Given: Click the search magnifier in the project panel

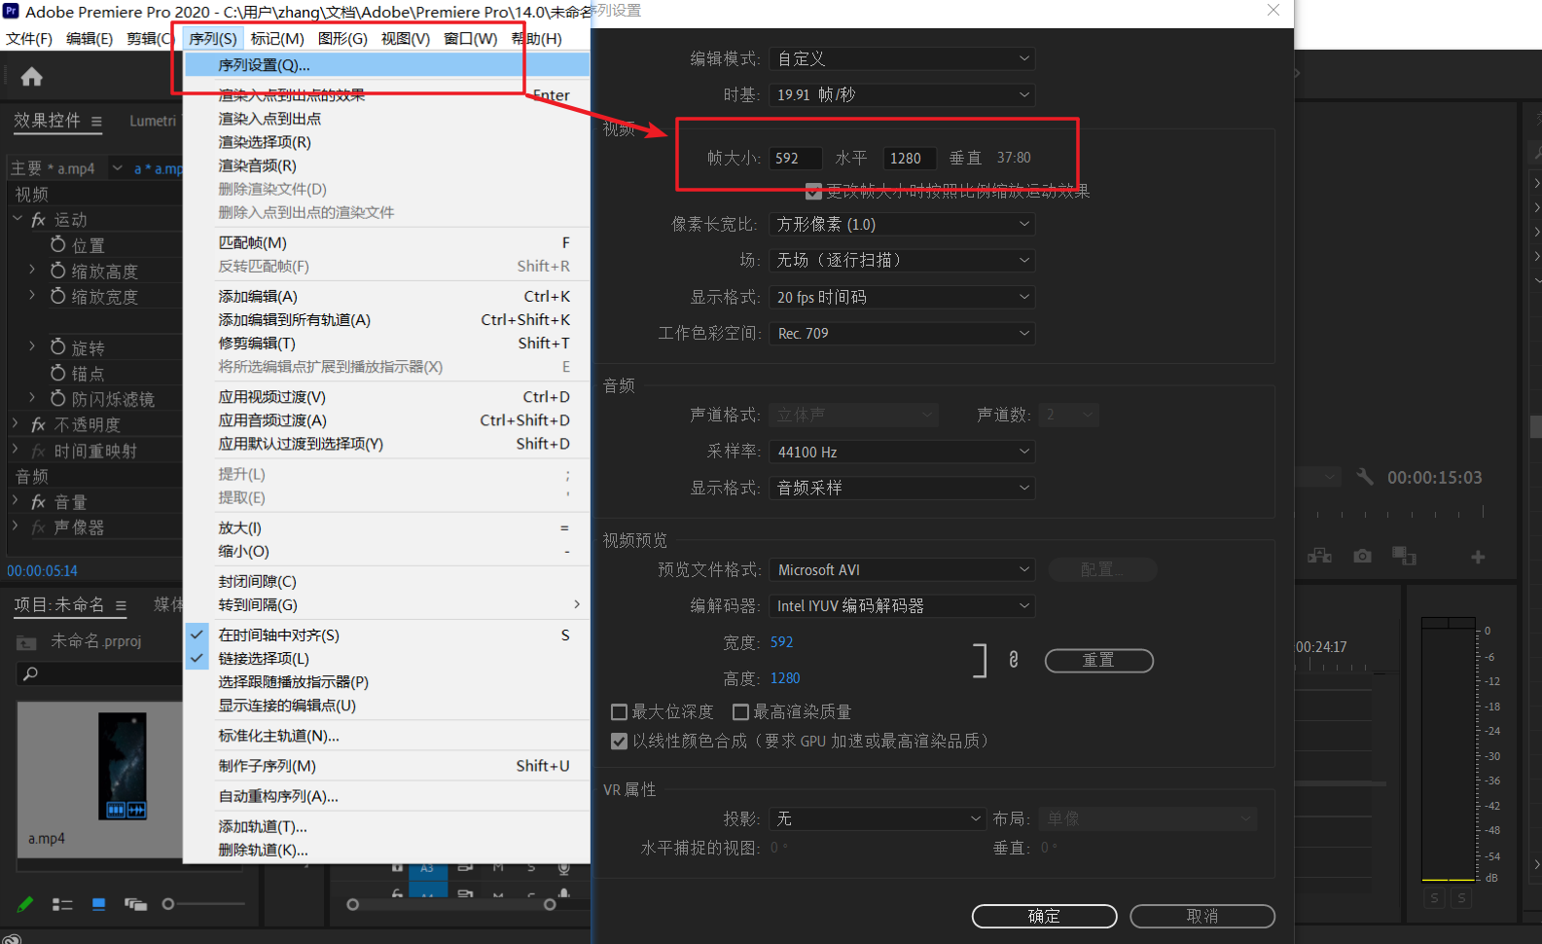Looking at the screenshot, I should click(x=30, y=673).
